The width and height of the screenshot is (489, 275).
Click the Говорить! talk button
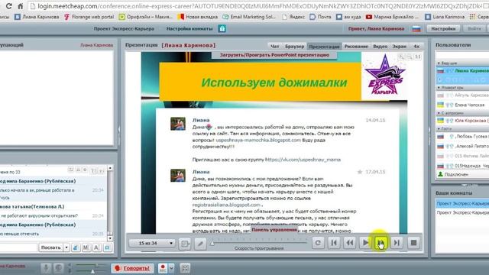(x=132, y=268)
